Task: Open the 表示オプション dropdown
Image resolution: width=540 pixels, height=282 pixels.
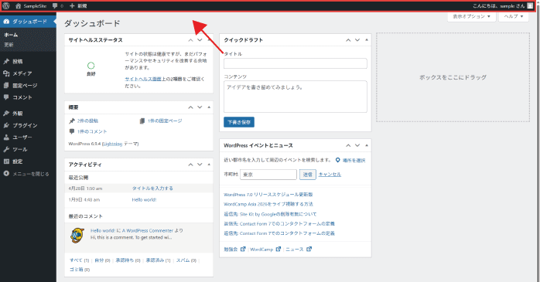Action: coord(471,16)
